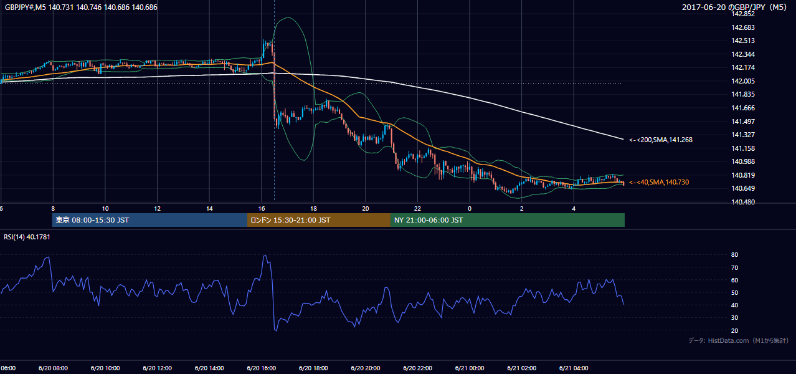
Task: Select the Tokyo 08:00-15:30 JST session bar
Action: (x=149, y=220)
